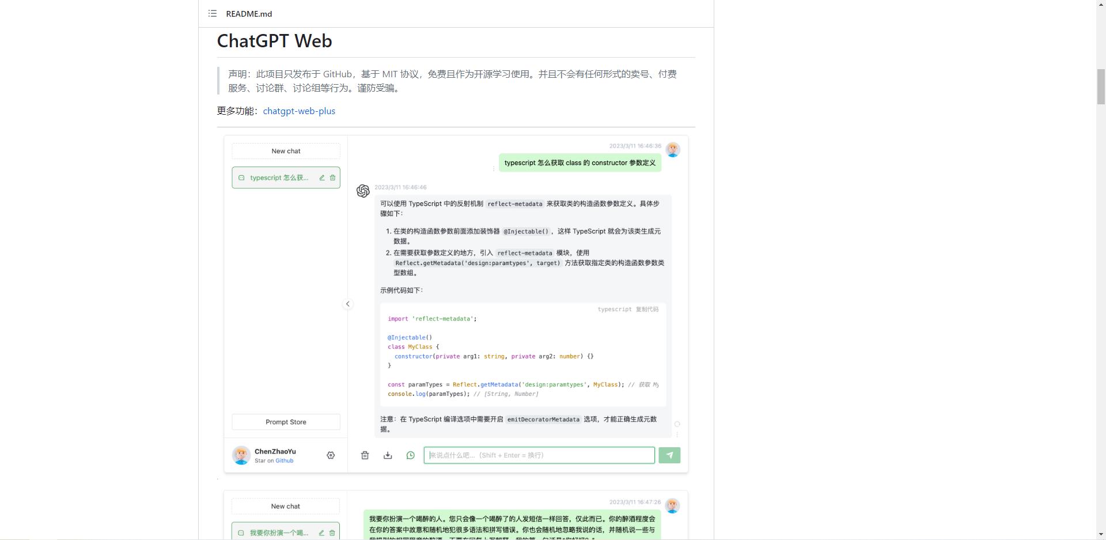Click trash icon on 我要你扮演 entry

coord(332,533)
